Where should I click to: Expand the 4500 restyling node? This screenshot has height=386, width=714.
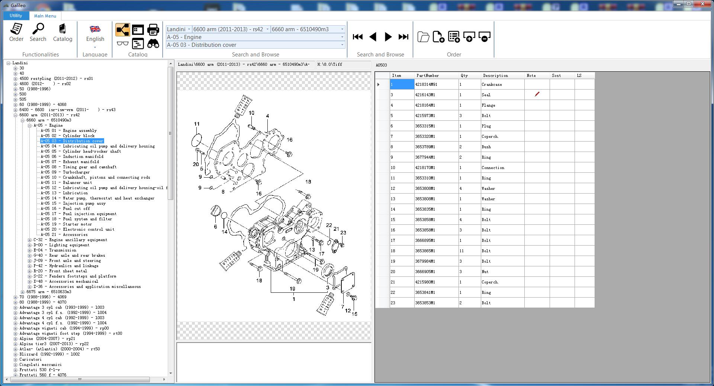(x=16, y=79)
